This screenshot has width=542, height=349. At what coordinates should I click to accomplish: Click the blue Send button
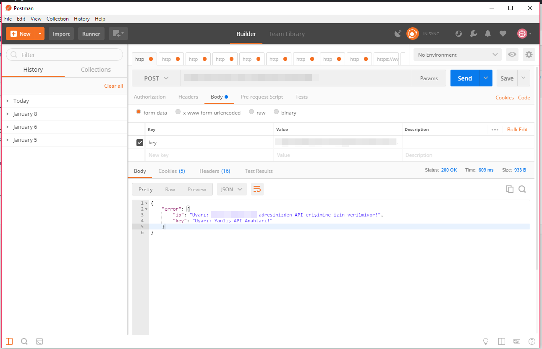465,78
